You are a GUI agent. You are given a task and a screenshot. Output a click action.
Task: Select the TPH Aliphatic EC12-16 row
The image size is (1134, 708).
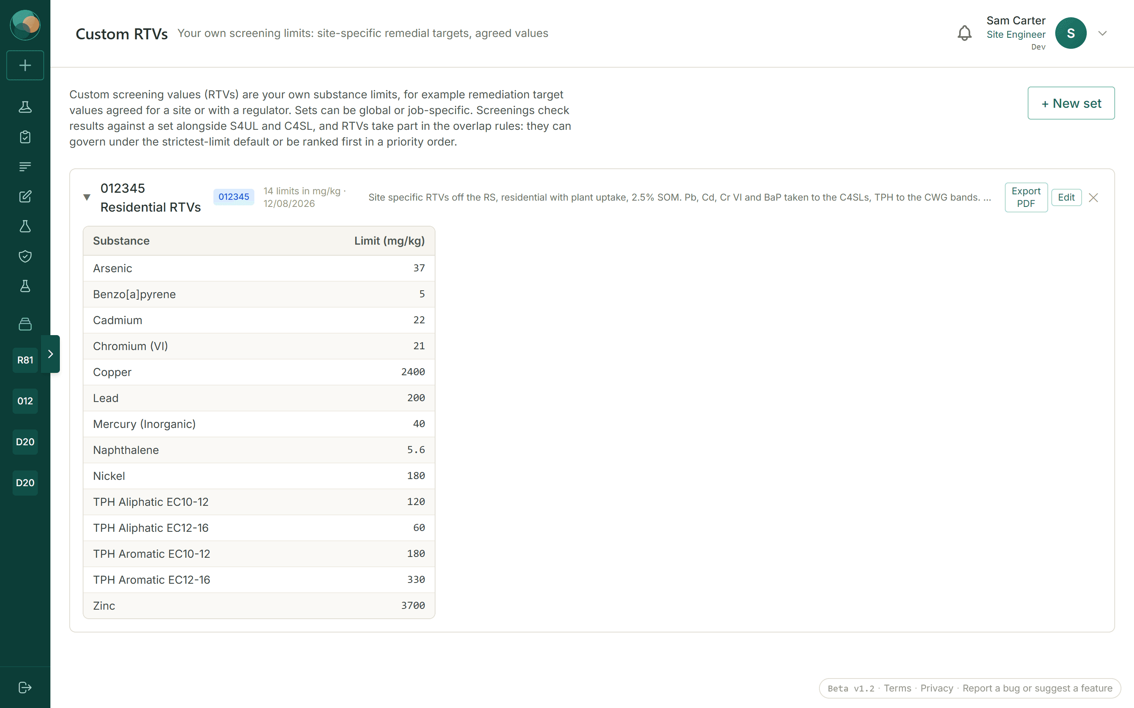click(x=259, y=528)
